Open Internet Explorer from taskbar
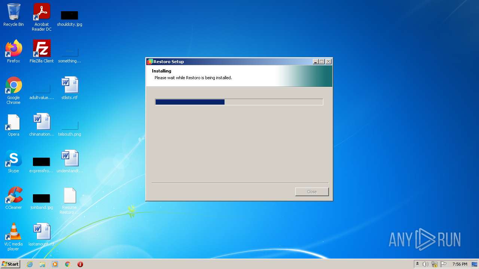 point(30,264)
